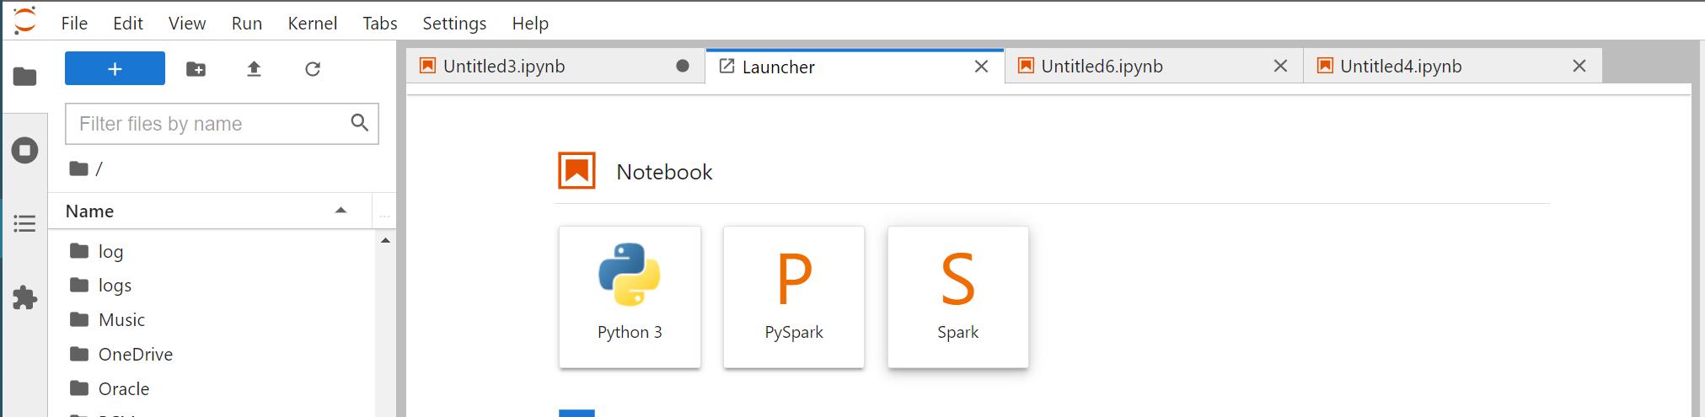
Task: Open the logs folder
Action: tap(211, 286)
